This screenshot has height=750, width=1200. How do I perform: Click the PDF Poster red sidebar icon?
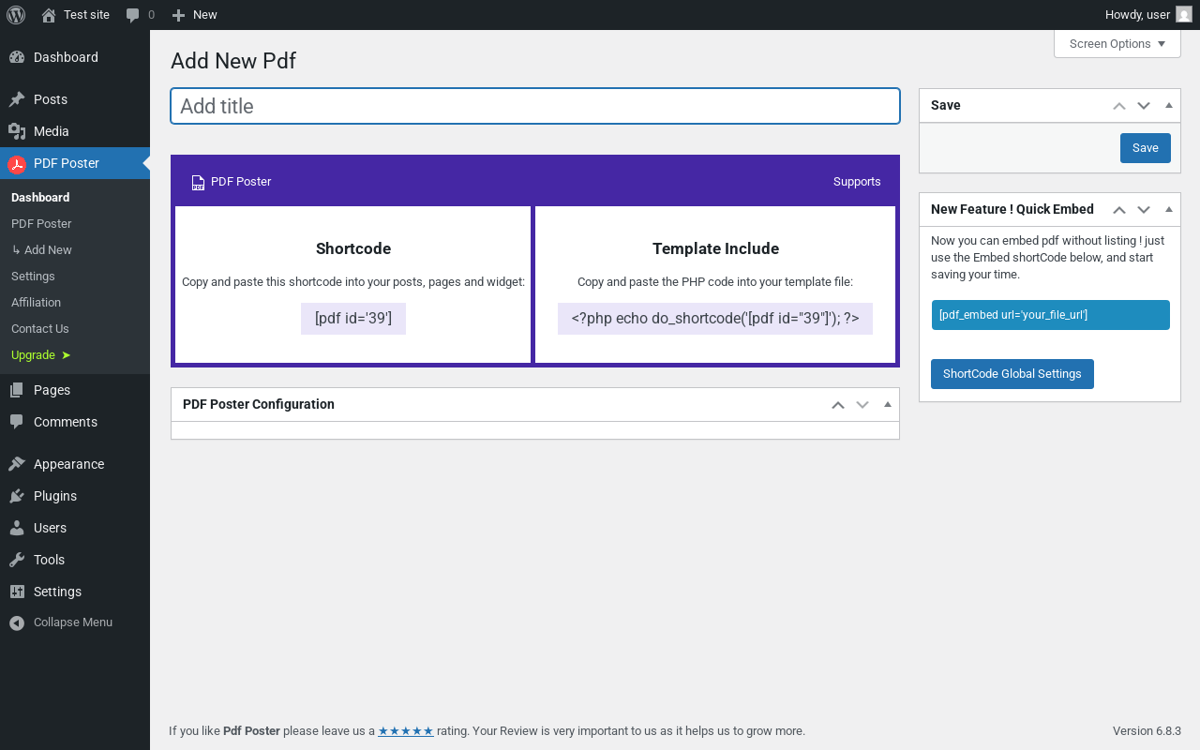coord(17,164)
